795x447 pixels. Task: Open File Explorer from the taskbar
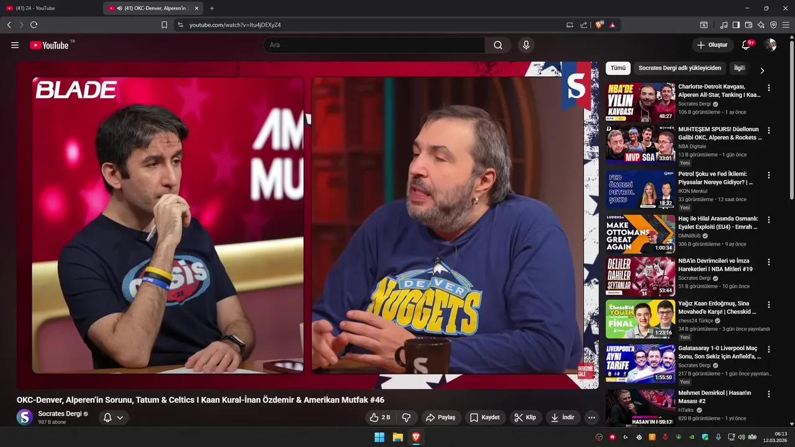[397, 437]
